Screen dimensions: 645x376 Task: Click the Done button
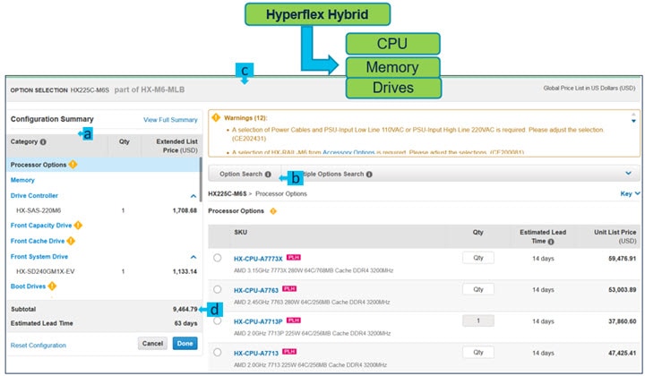click(x=185, y=344)
